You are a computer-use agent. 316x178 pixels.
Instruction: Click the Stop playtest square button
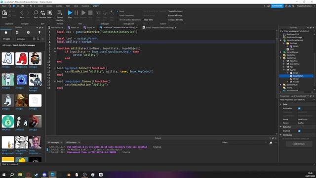click(90, 13)
